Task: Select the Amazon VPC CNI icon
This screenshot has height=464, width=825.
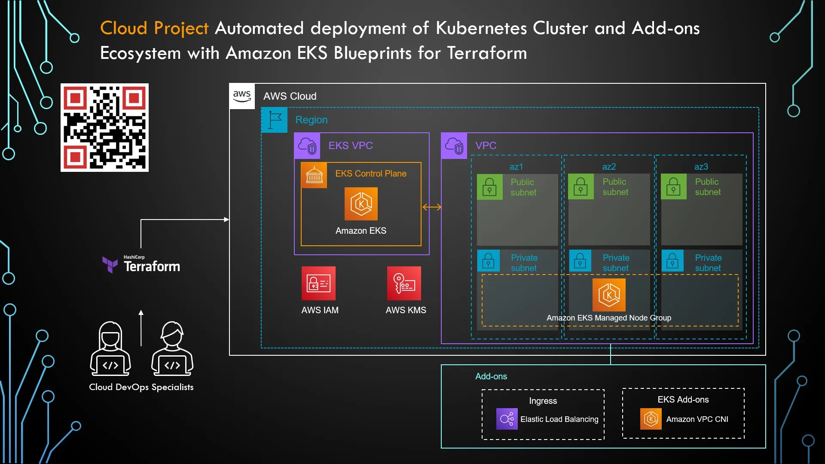Action: point(651,419)
